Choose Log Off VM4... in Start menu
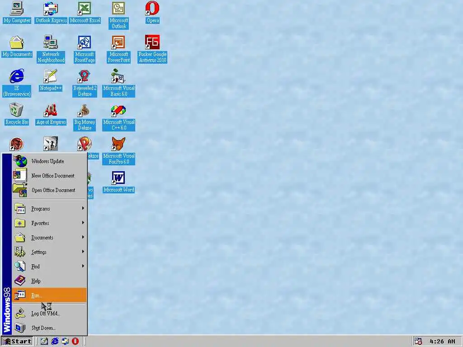Viewport: 463px width, 347px height. pyautogui.click(x=49, y=314)
